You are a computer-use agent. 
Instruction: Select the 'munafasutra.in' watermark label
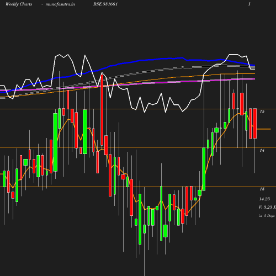point(60,4)
